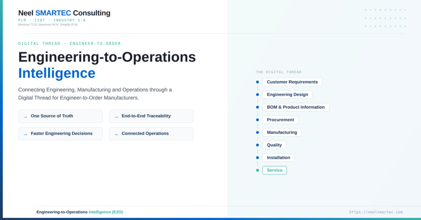This screenshot has width=421, height=220.
Task: Select the Customer Requirements thread step
Action: point(292,82)
